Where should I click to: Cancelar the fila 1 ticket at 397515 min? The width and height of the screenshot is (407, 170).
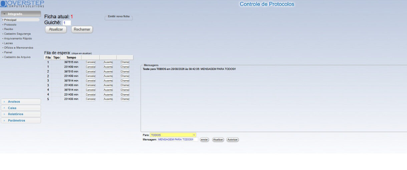coord(90,62)
